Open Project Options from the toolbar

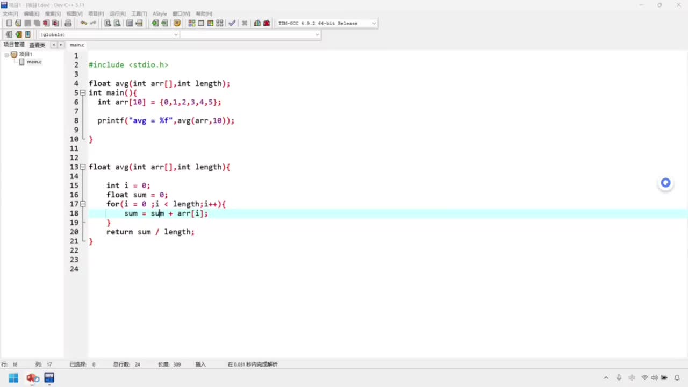click(177, 23)
